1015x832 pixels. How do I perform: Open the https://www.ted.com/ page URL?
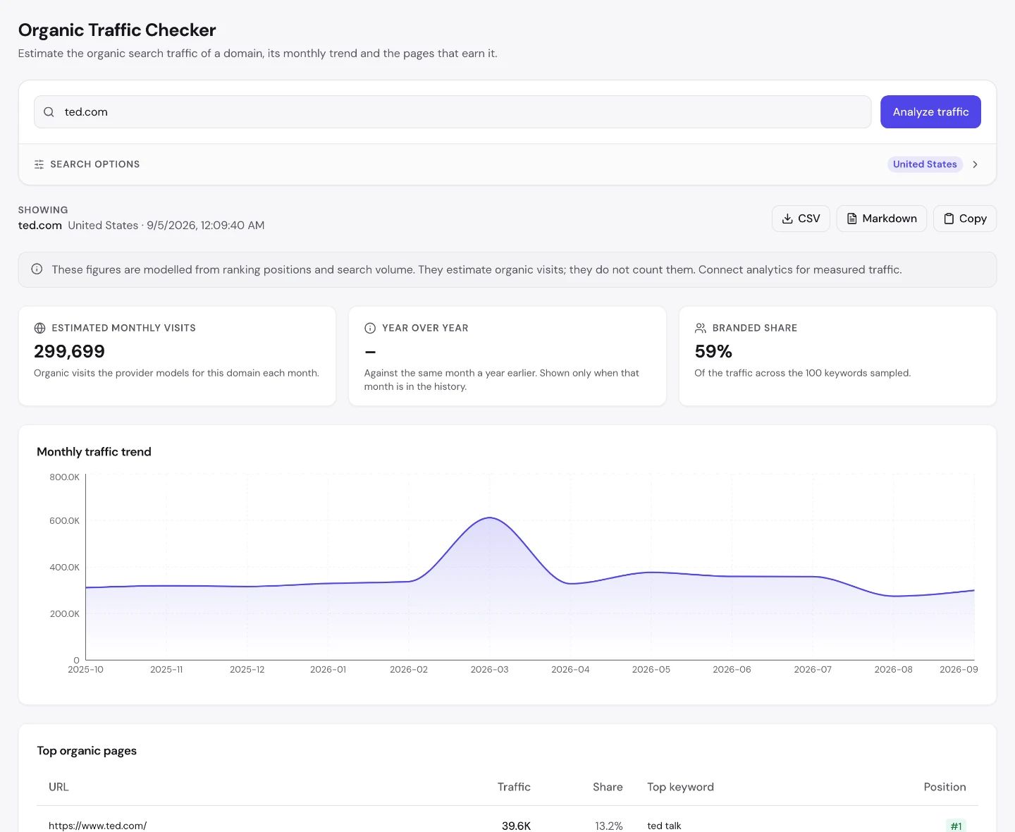pos(97,826)
